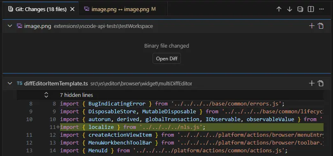Go to next change down arrow
The height and width of the screenshot is (156, 333).
[x=289, y=9]
